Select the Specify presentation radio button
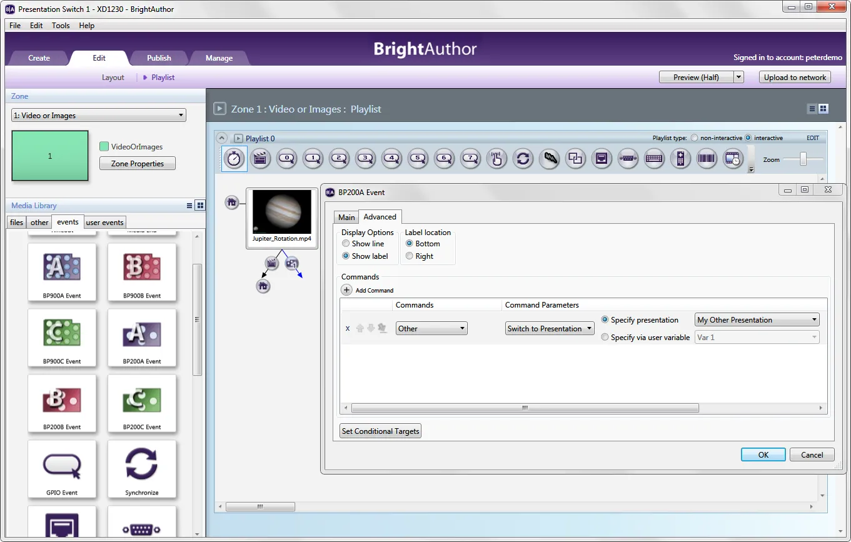 click(x=605, y=320)
